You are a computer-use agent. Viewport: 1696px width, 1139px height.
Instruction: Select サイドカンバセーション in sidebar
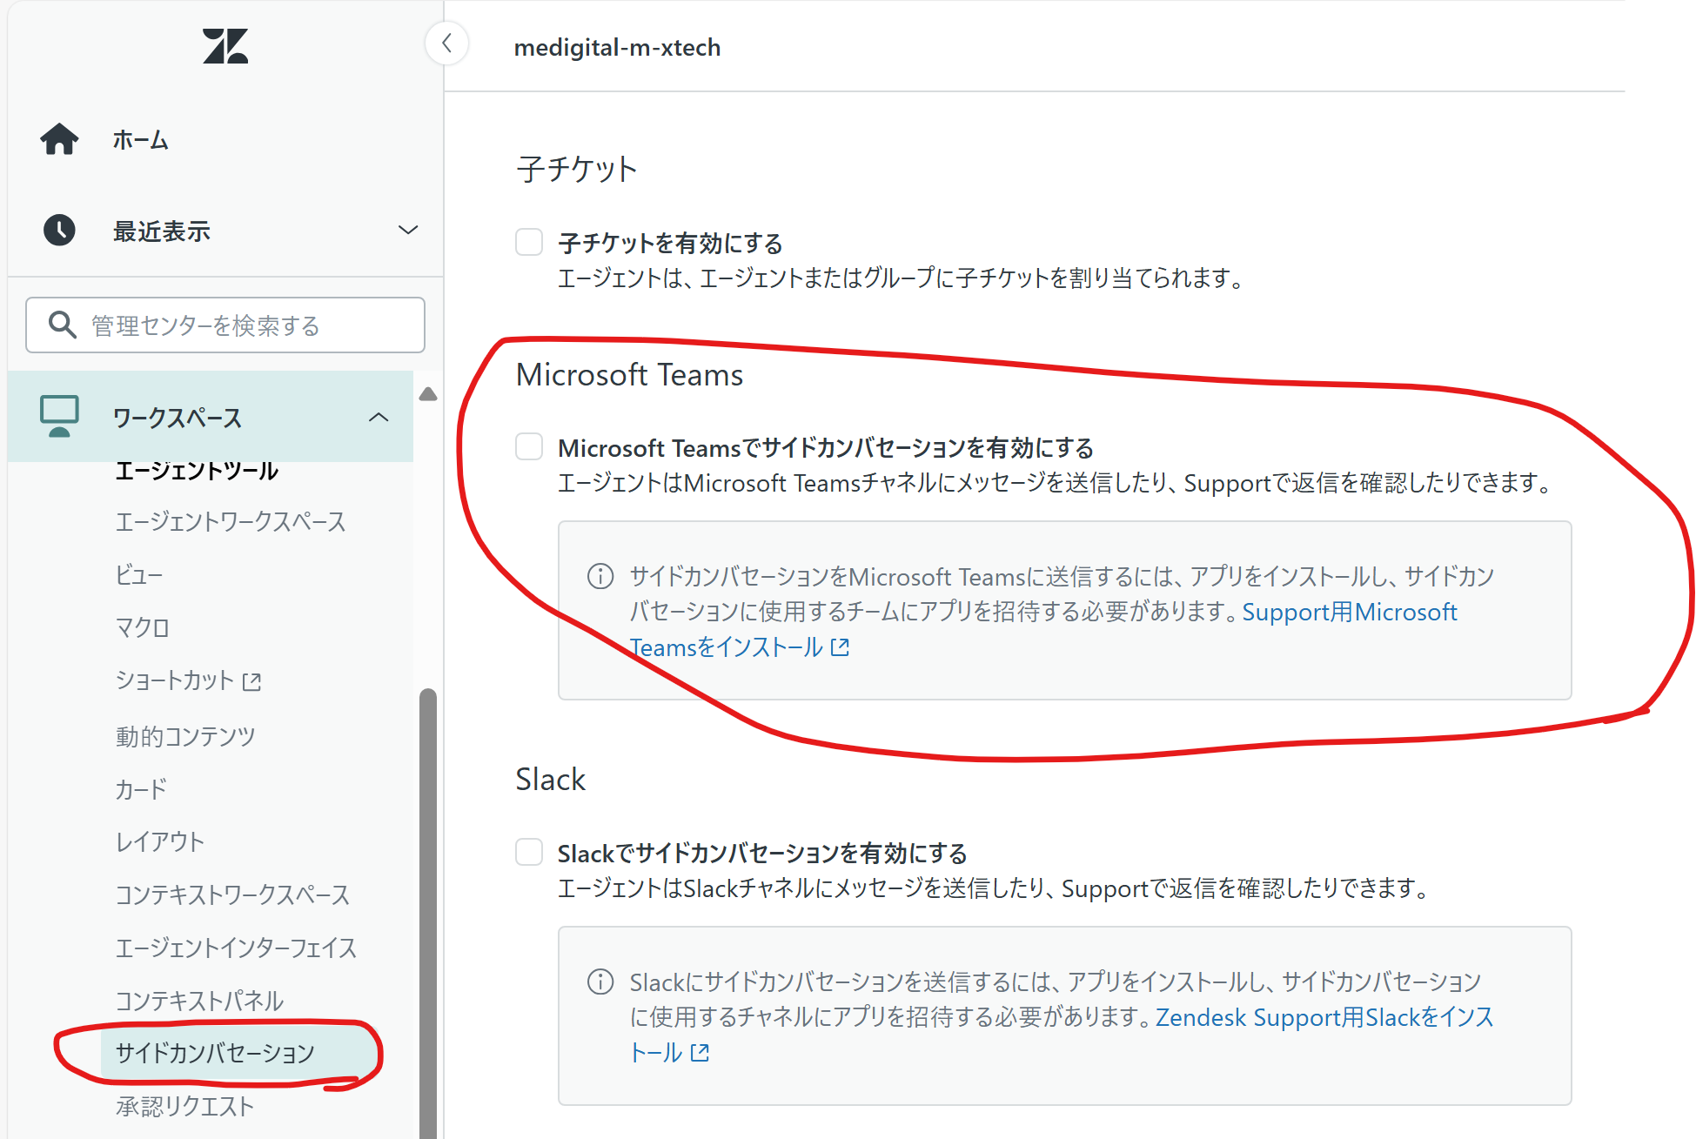tap(215, 1053)
